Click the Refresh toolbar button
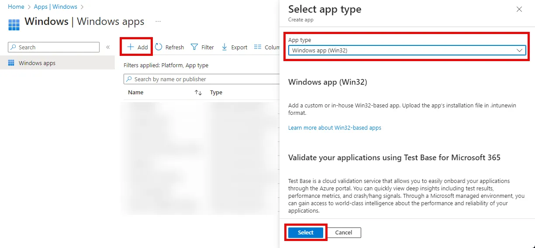Screen dimensions: 535x248 (x=169, y=47)
